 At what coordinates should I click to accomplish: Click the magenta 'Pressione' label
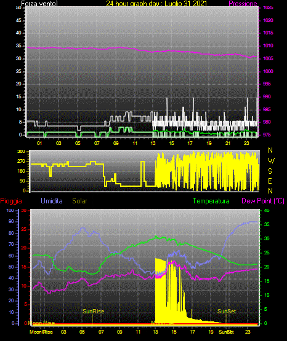pos(243,4)
